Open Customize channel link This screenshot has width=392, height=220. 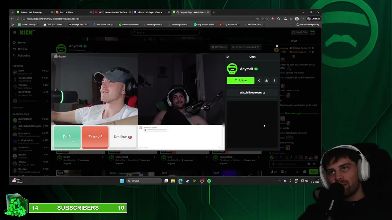[245, 47]
